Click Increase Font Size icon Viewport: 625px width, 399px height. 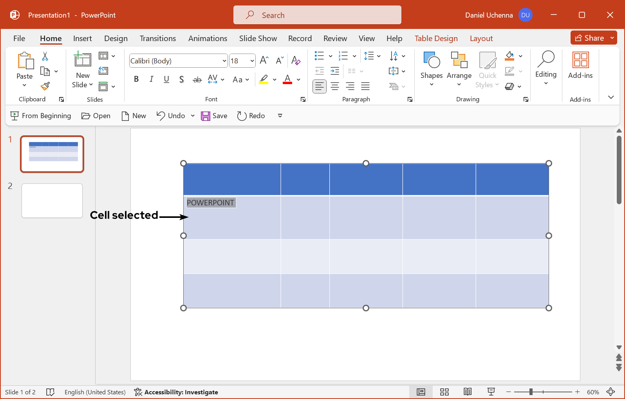(264, 60)
